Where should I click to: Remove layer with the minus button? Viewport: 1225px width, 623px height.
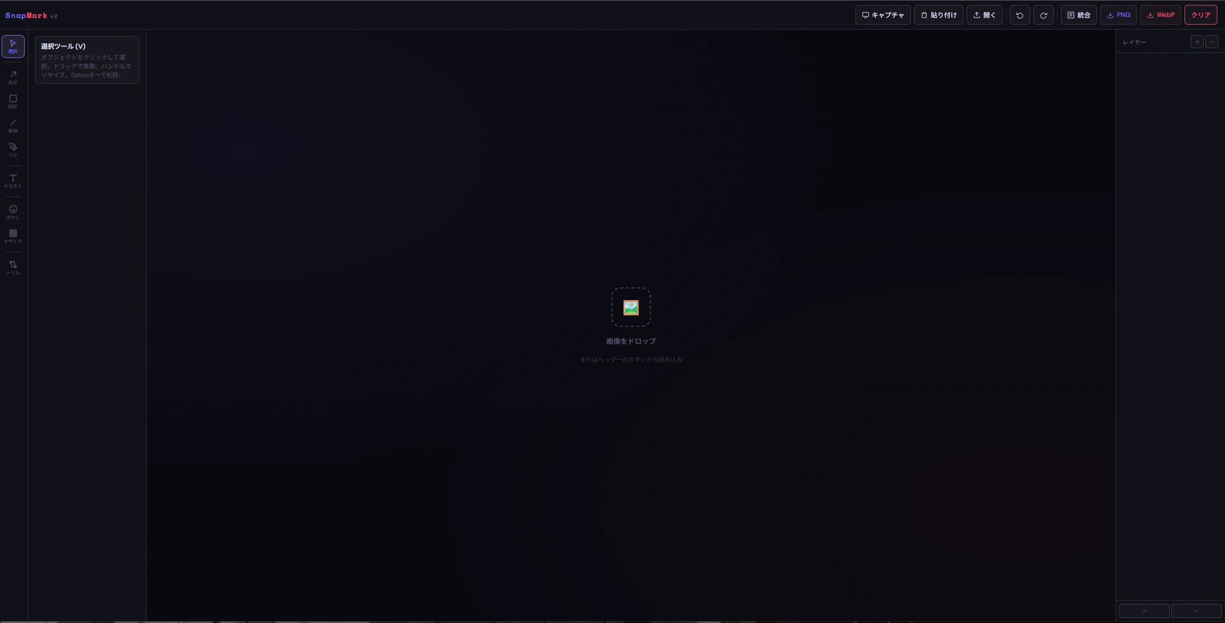pyautogui.click(x=1211, y=42)
